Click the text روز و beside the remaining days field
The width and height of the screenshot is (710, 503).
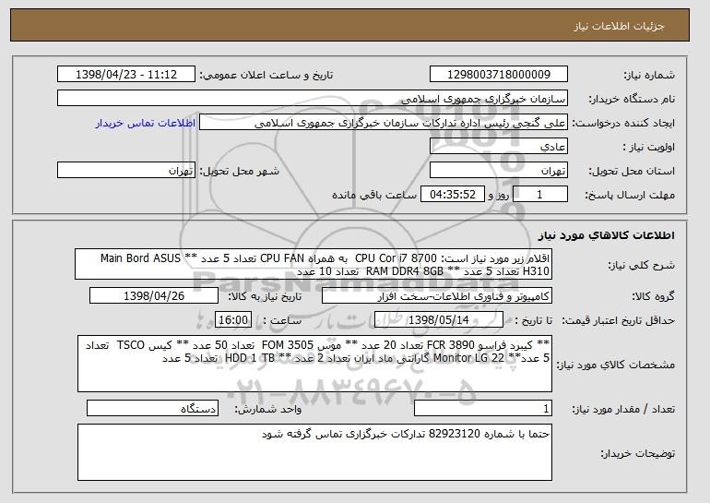tap(499, 196)
